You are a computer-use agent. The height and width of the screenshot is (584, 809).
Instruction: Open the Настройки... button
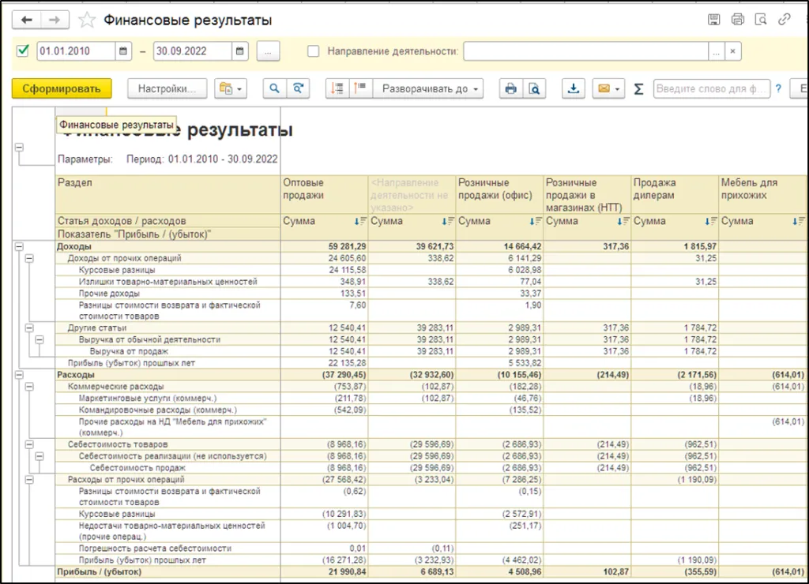pos(167,88)
